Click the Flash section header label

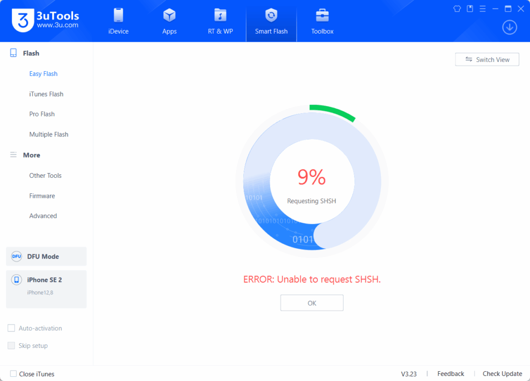click(x=31, y=53)
